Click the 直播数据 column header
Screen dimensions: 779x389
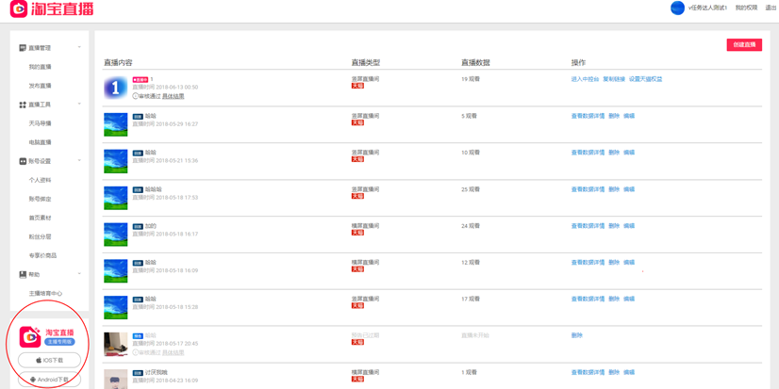coord(475,62)
